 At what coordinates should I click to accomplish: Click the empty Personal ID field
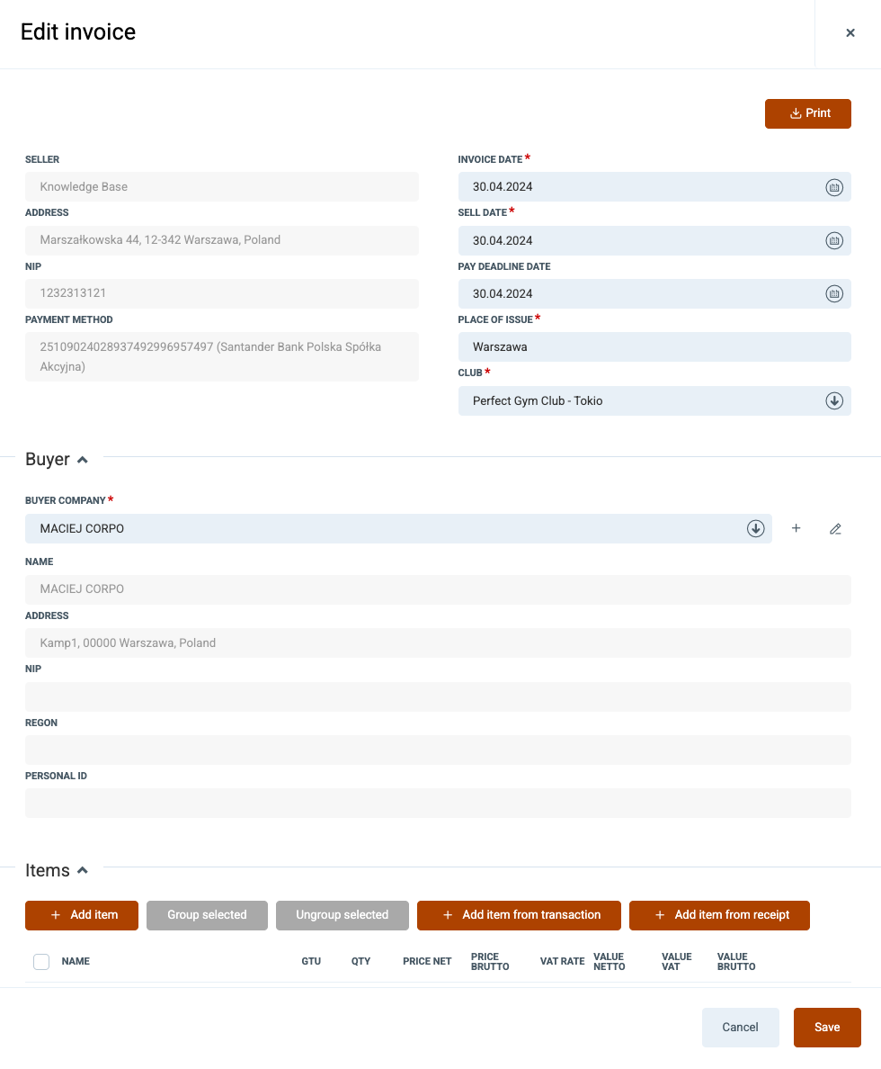point(438,804)
